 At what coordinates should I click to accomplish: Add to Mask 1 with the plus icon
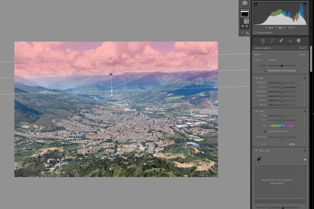242,26
